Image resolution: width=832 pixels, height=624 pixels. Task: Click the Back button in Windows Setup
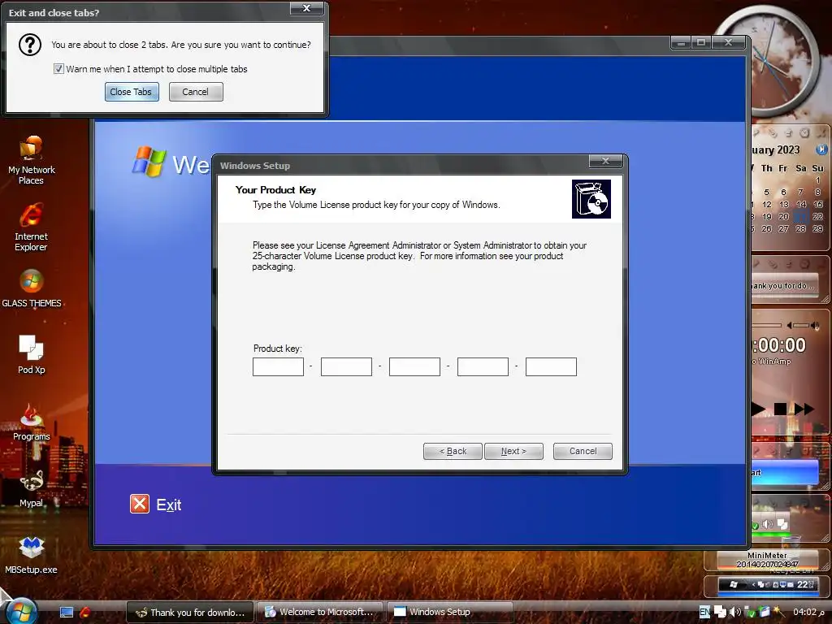(x=453, y=451)
